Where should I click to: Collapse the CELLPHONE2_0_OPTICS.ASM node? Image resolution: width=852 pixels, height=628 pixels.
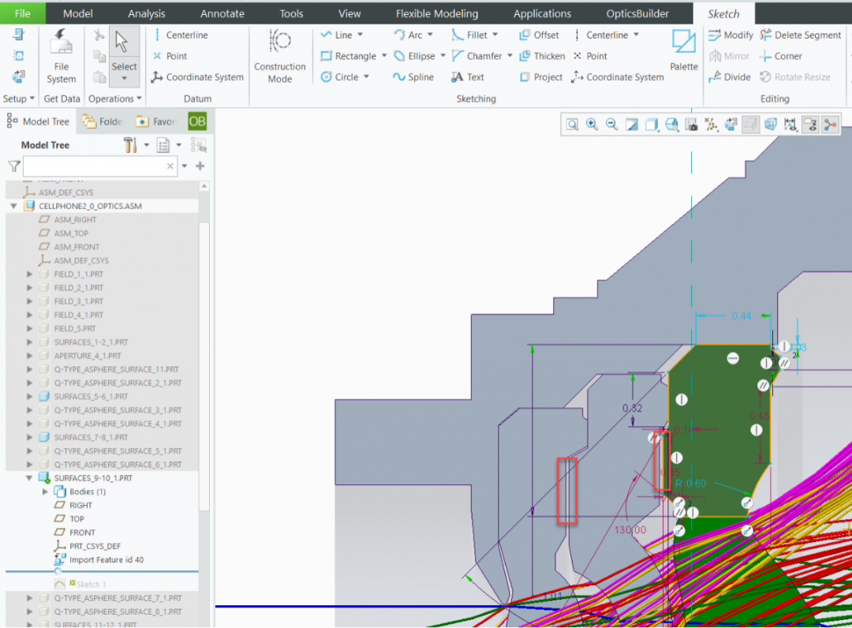[x=14, y=206]
